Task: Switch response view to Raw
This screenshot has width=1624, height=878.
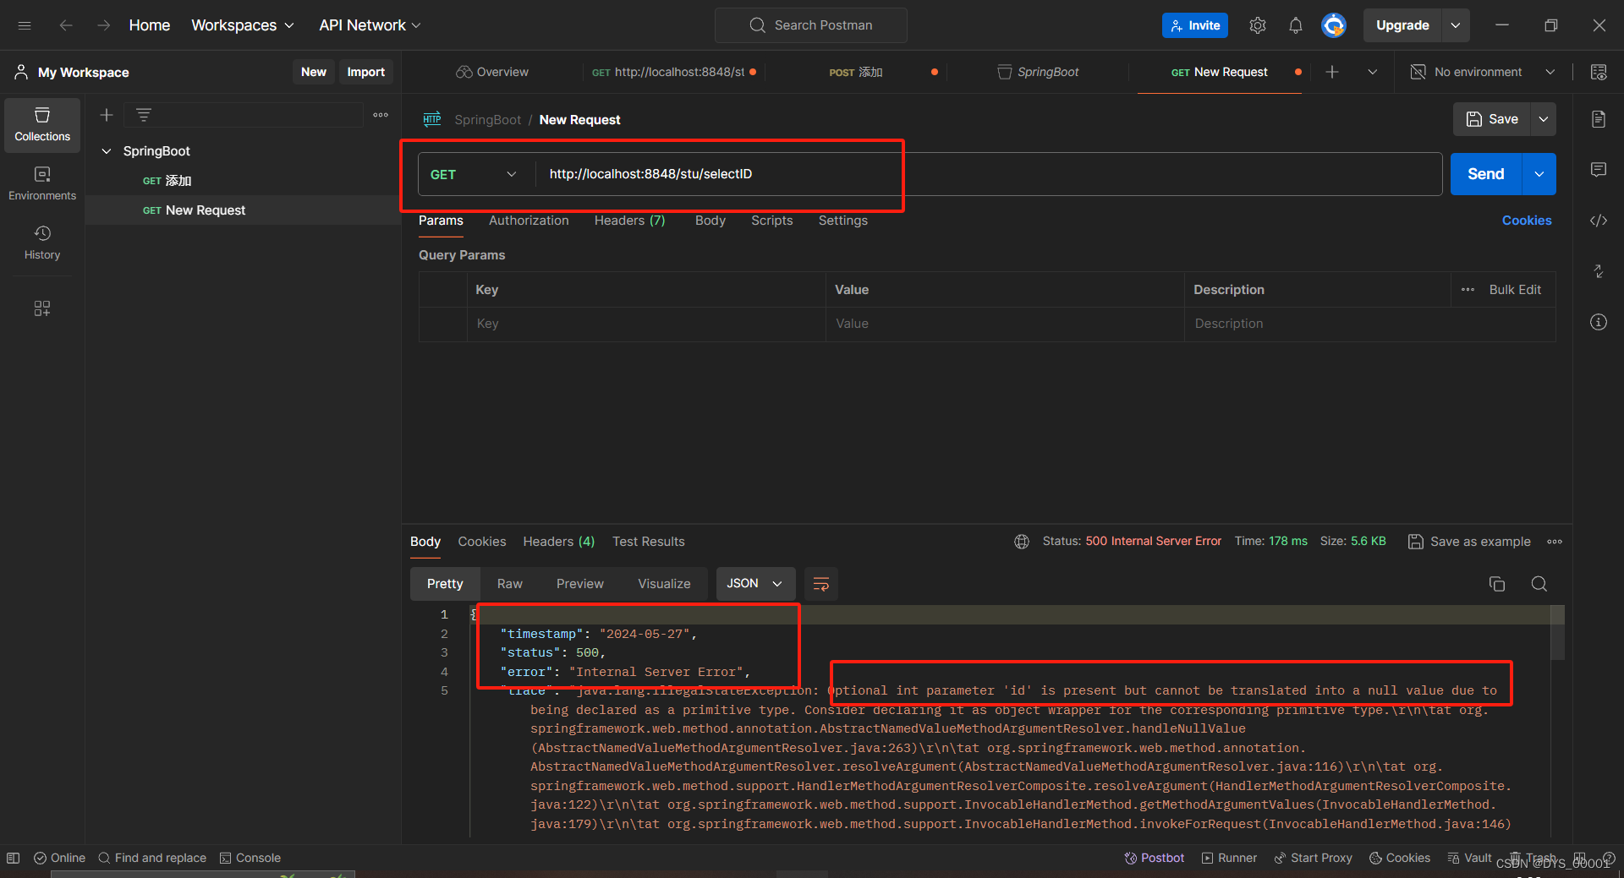Action: [x=510, y=584]
